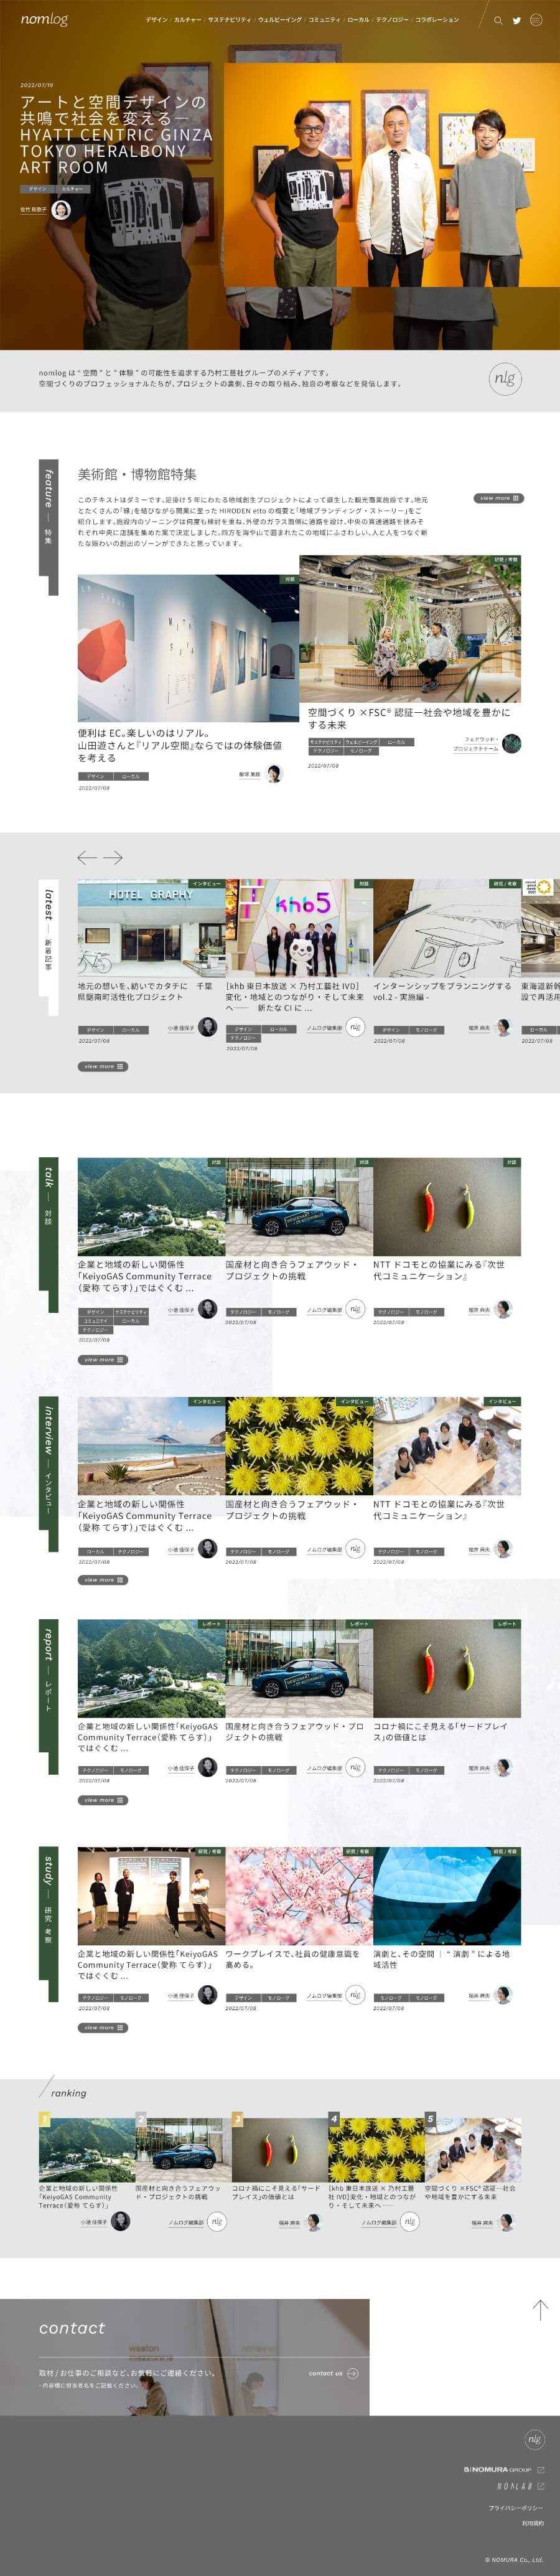The image size is (560, 2576).
Task: Open NOMLAB external link in footer
Action: [x=521, y=2486]
